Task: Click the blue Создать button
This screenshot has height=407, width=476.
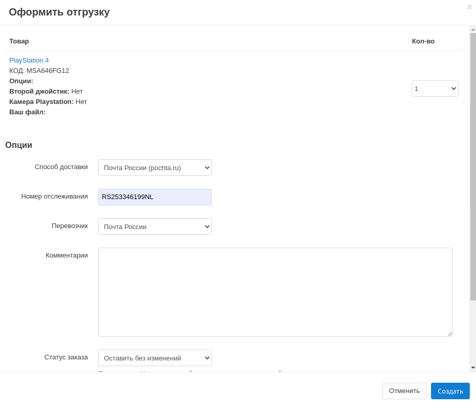Action: click(450, 391)
